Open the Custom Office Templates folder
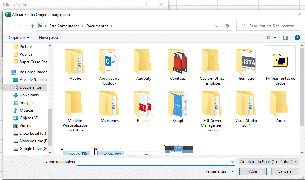This screenshot has height=180, width=305. tap(212, 67)
